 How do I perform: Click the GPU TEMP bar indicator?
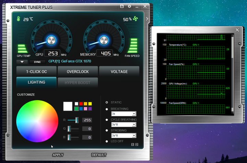pyautogui.click(x=23, y=49)
